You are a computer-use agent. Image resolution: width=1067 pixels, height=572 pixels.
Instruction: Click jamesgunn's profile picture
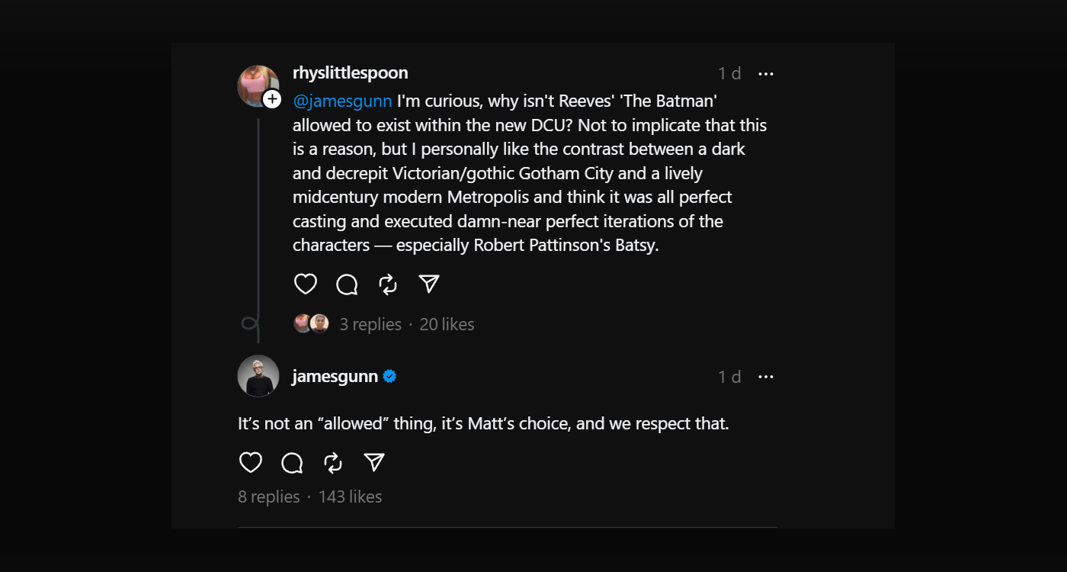(258, 376)
